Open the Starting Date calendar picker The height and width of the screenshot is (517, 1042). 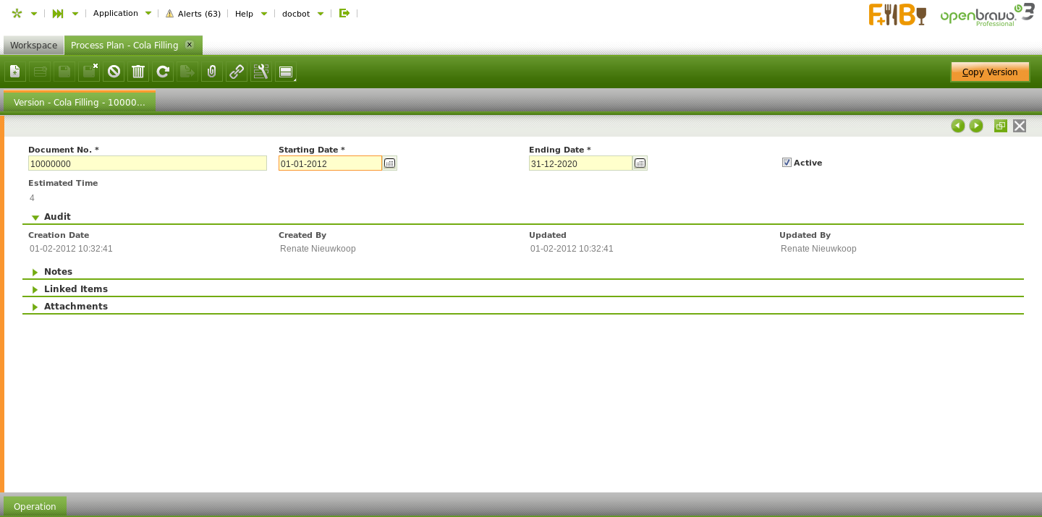(389, 163)
